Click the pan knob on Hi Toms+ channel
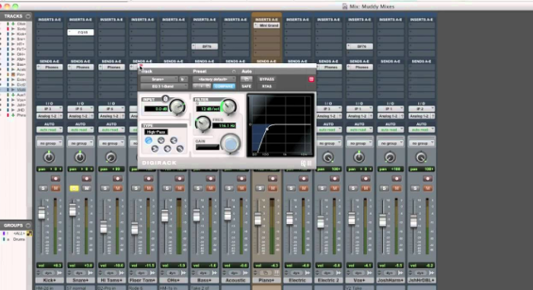 click(111, 157)
